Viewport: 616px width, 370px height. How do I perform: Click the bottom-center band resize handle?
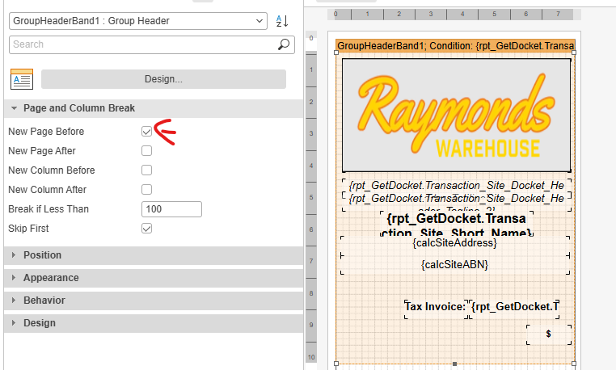[x=454, y=364]
